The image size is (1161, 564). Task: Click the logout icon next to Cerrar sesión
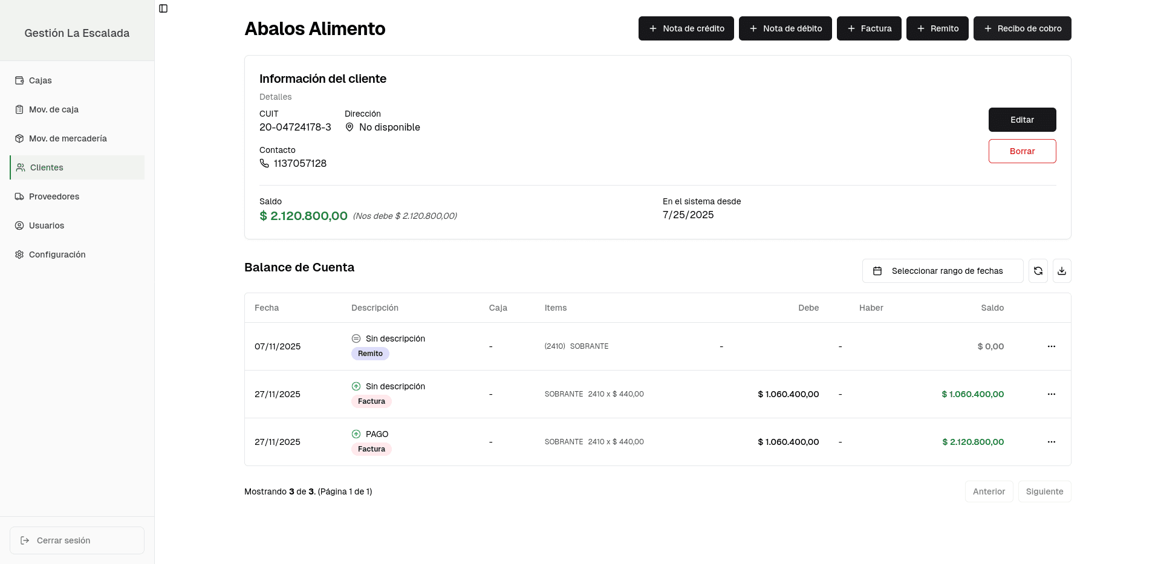[24, 540]
